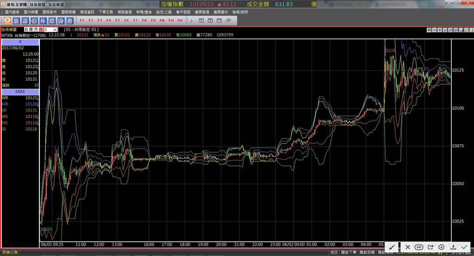Screen dimensions: 474x256
Task: Open the 客戶服務 menu
Action: click(183, 12)
